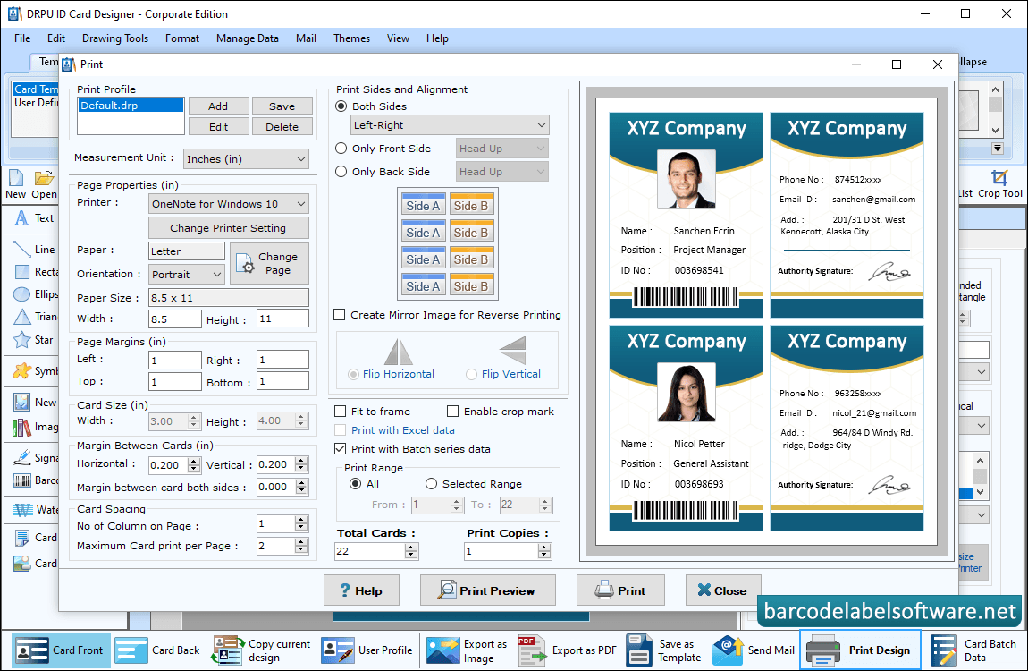Viewport: 1028px width, 671px height.
Task: Select Default.drp in Print Profile list
Action: tap(131, 106)
